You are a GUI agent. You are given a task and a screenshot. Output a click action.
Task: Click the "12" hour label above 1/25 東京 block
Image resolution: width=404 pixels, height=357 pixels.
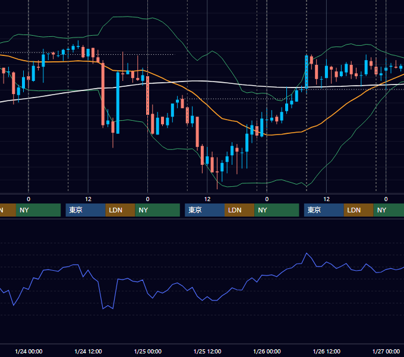click(207, 199)
